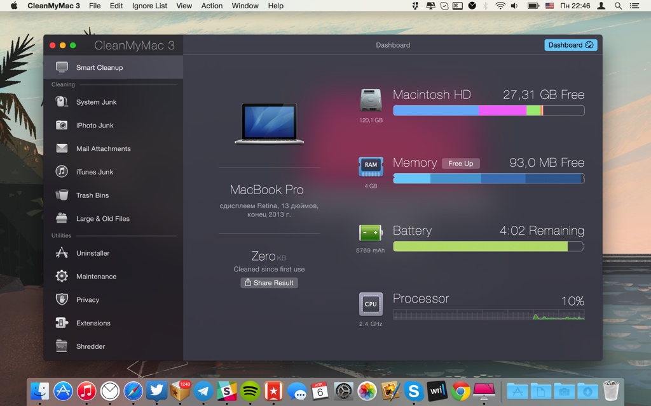This screenshot has width=651, height=406.
Task: Launch Google Chrome from the Dock
Action: 460,391
